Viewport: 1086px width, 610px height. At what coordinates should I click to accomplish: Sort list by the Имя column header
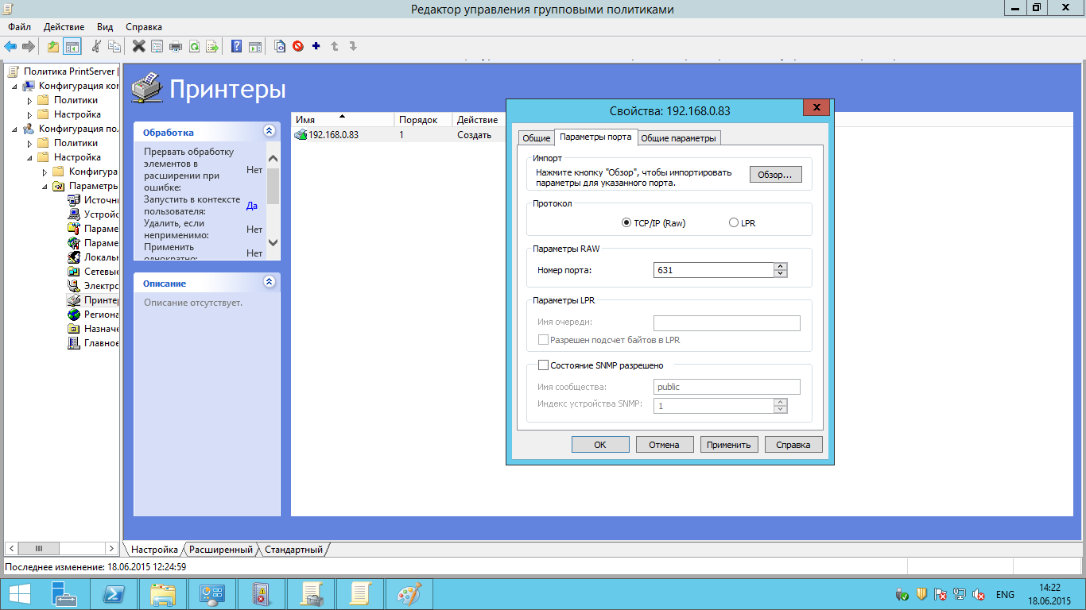click(343, 120)
